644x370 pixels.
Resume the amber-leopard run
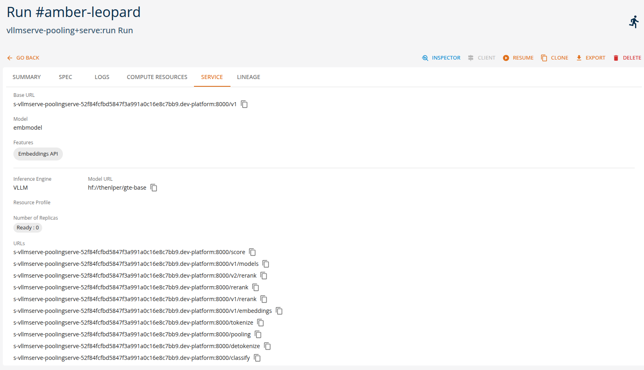coord(518,58)
